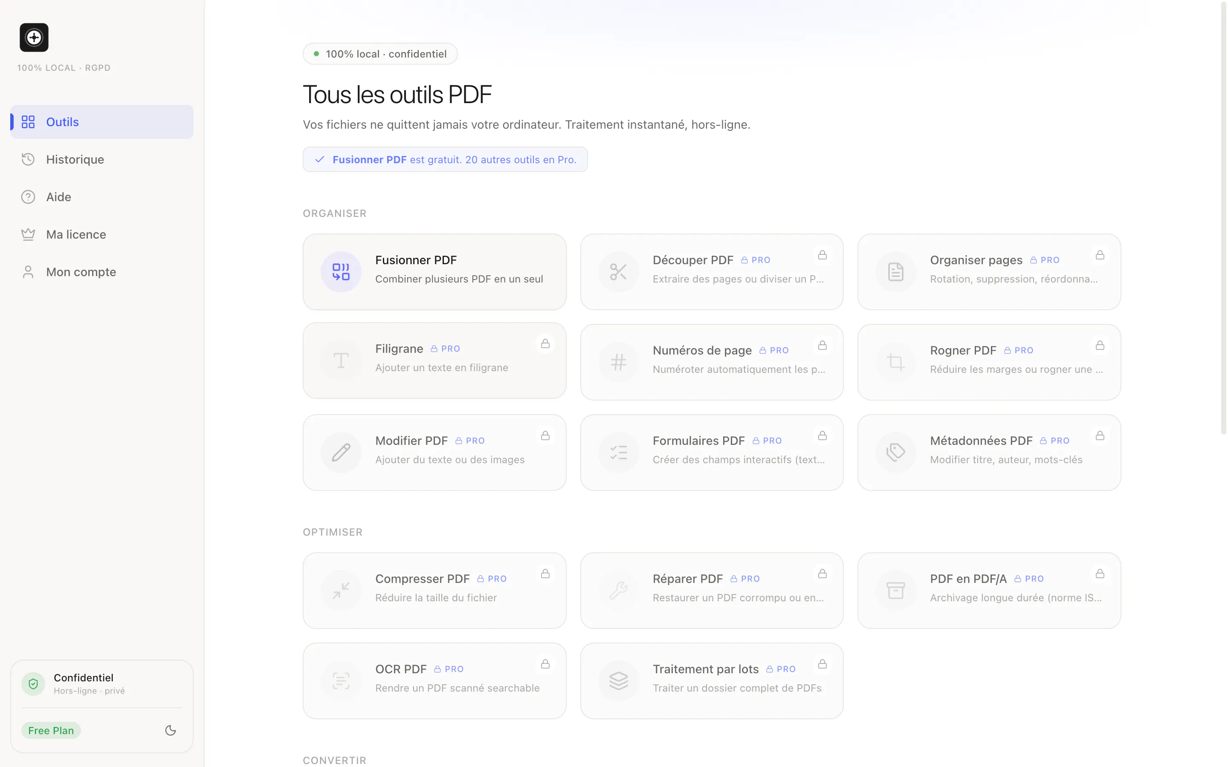Image resolution: width=1228 pixels, height=767 pixels.
Task: Click the OPTIMISER section heading
Action: click(333, 532)
